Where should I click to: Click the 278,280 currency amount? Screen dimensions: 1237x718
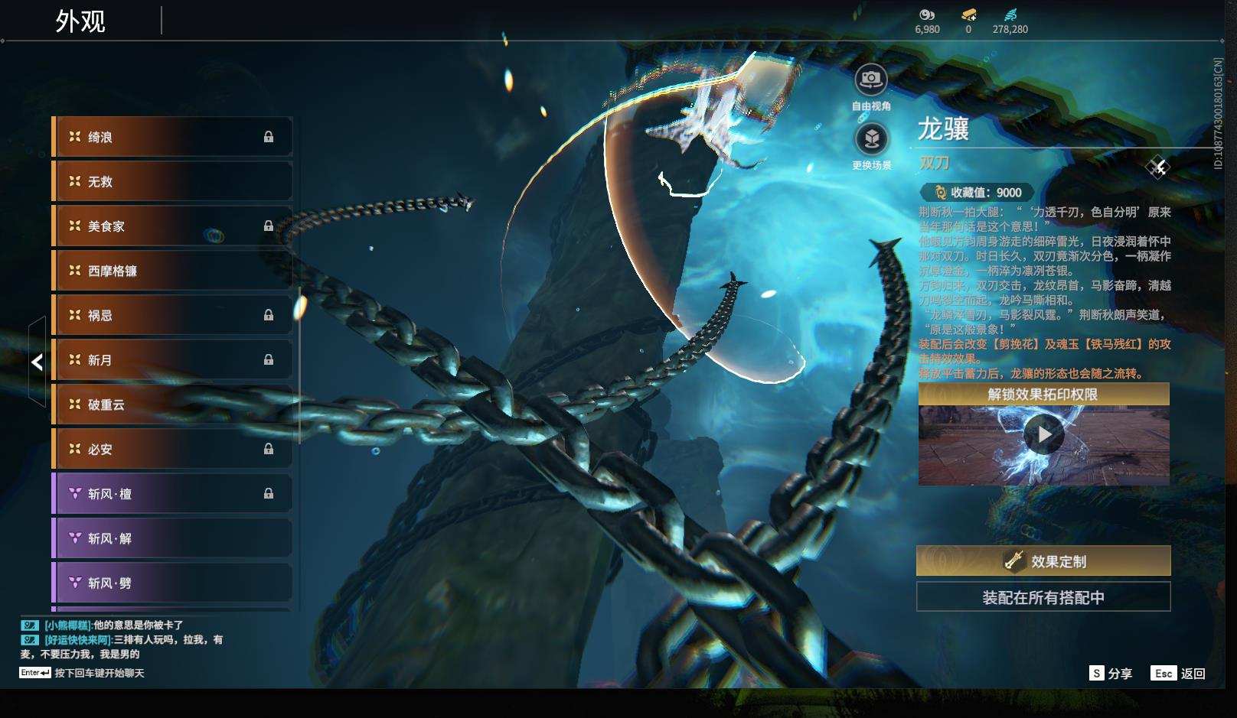point(1010,29)
